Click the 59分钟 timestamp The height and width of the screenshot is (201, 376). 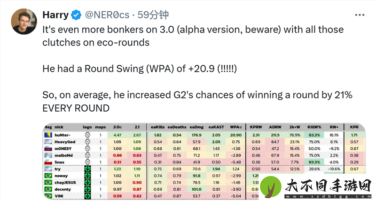[153, 15]
